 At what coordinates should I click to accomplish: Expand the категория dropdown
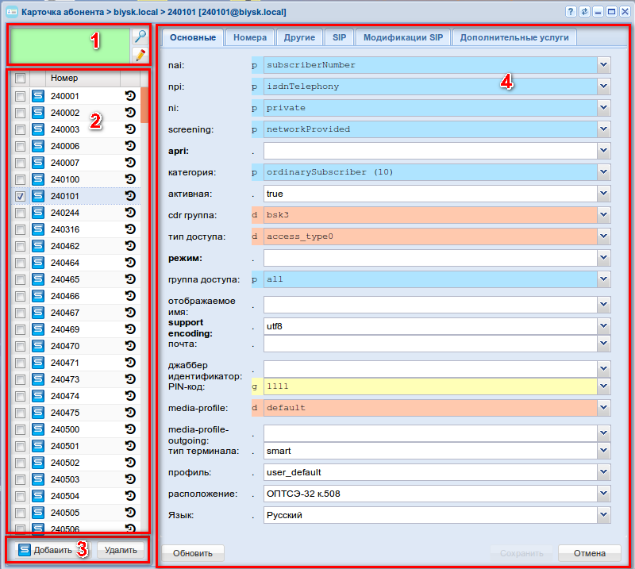(604, 171)
